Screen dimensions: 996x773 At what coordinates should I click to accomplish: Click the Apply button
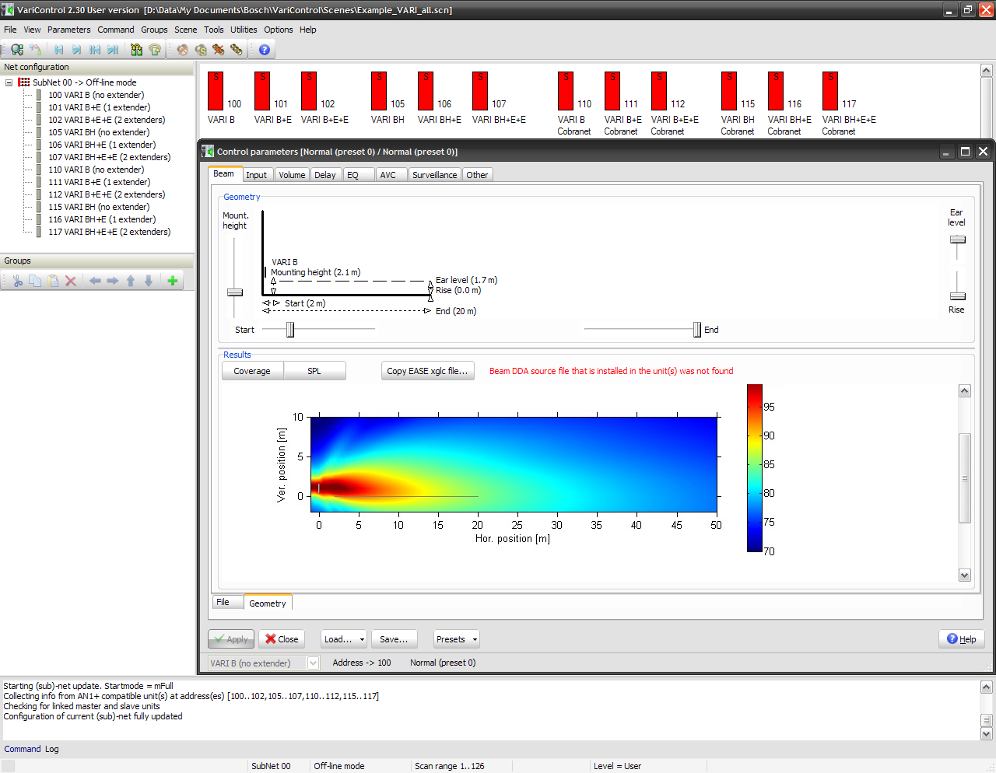231,639
